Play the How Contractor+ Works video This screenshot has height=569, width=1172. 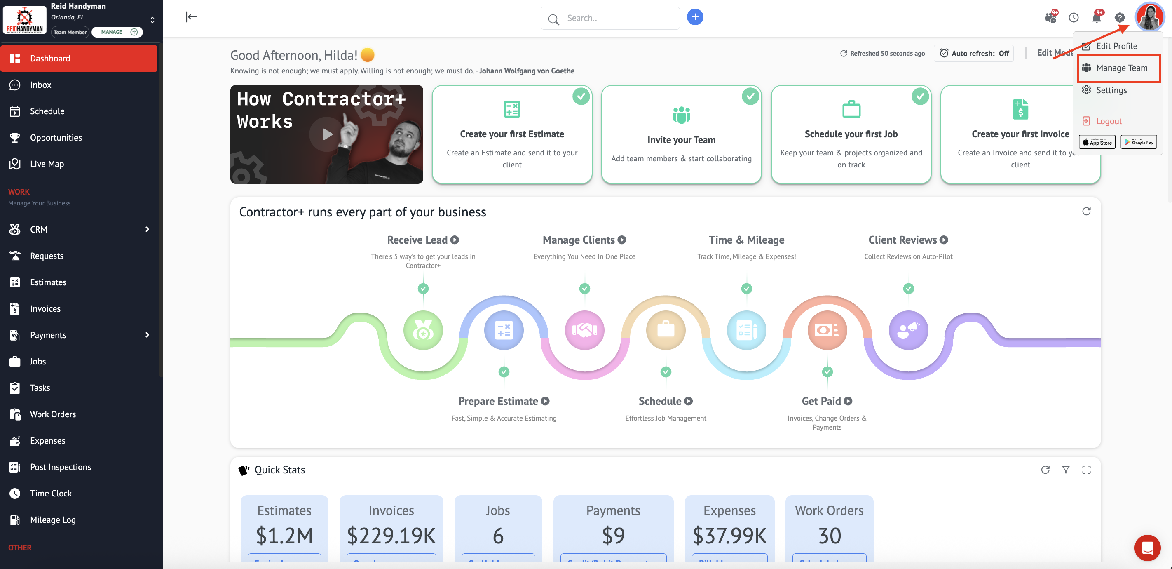pyautogui.click(x=327, y=134)
